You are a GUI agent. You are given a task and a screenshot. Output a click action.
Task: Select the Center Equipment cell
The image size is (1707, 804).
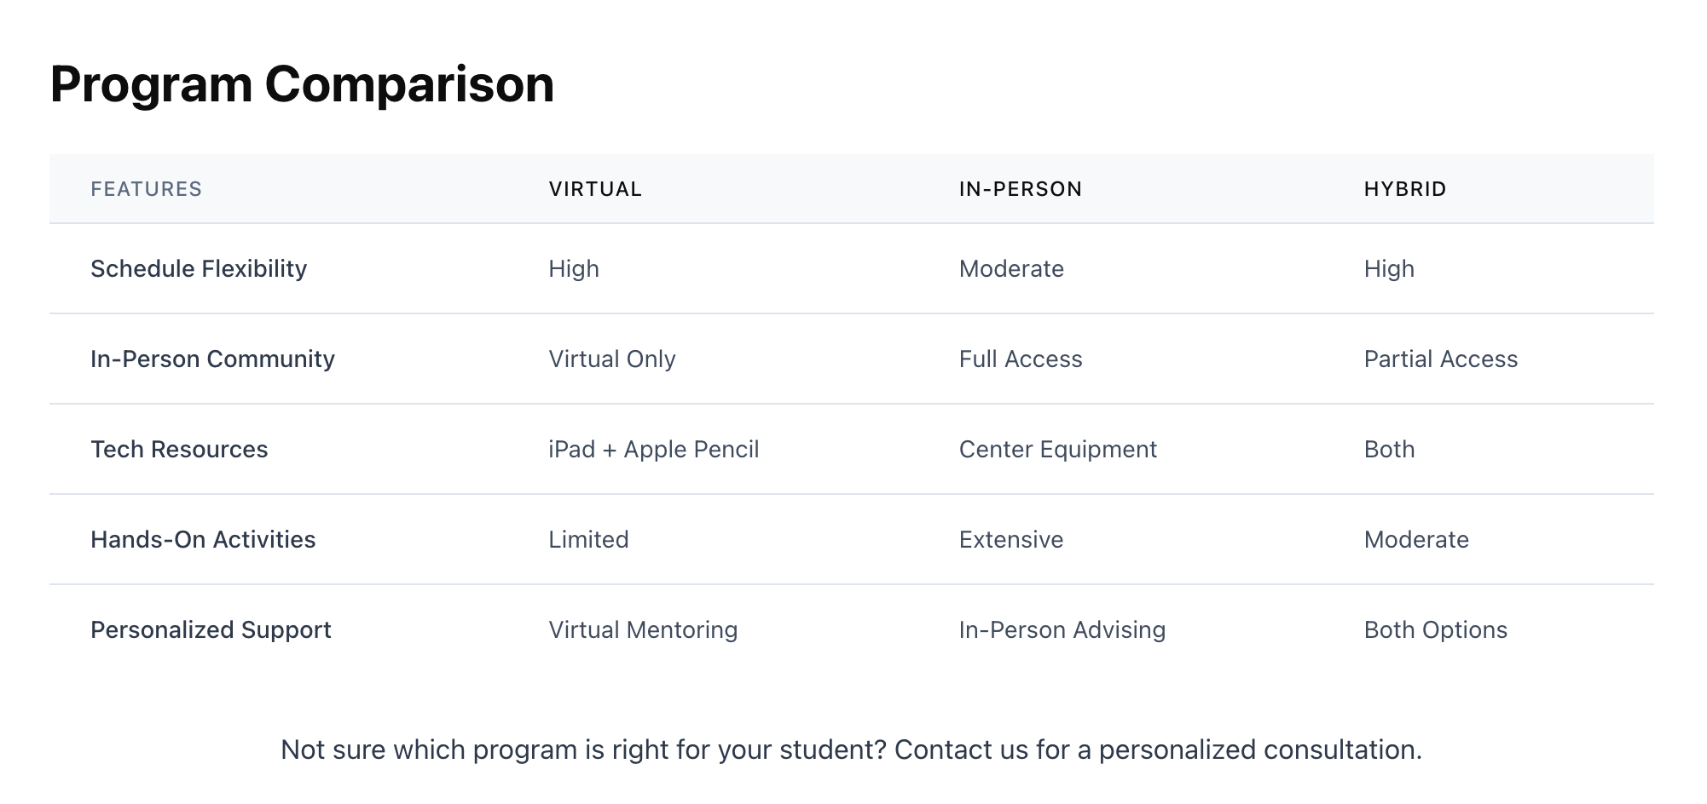point(1057,450)
